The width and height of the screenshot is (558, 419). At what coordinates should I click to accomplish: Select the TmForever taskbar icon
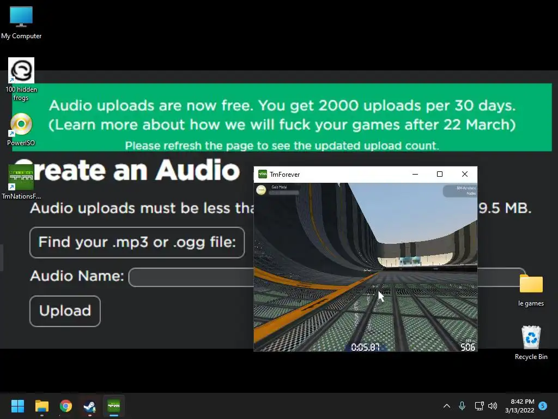point(114,406)
